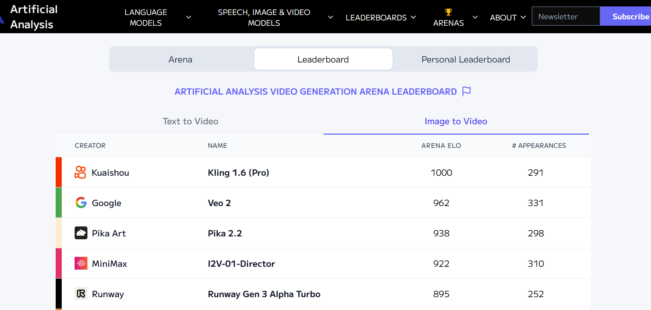The image size is (651, 310).
Task: Open the Video Generation Arena Leaderboard heading link
Action: [316, 92]
